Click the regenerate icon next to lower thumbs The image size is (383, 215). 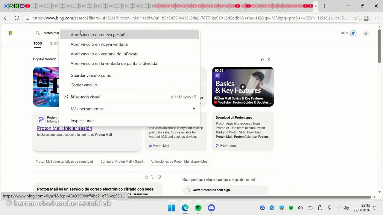(159, 177)
